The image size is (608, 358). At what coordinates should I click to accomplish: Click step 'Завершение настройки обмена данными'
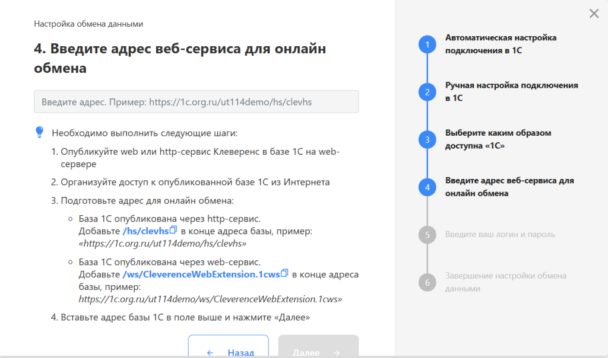(x=506, y=282)
